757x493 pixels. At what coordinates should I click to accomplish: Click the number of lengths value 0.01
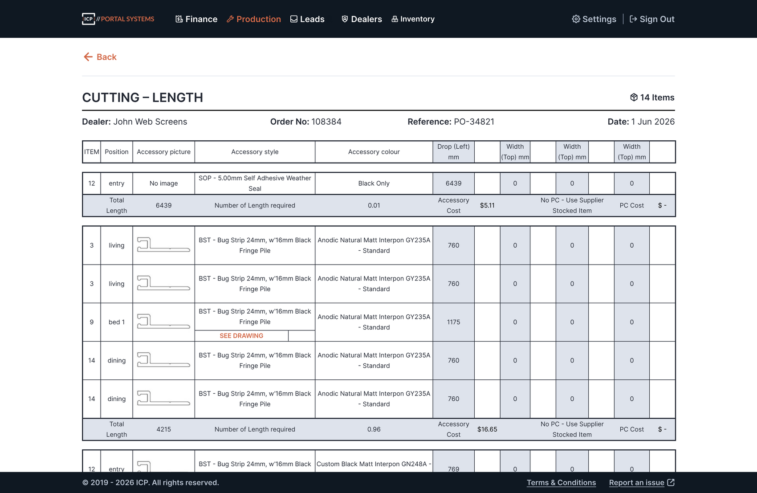(374, 205)
